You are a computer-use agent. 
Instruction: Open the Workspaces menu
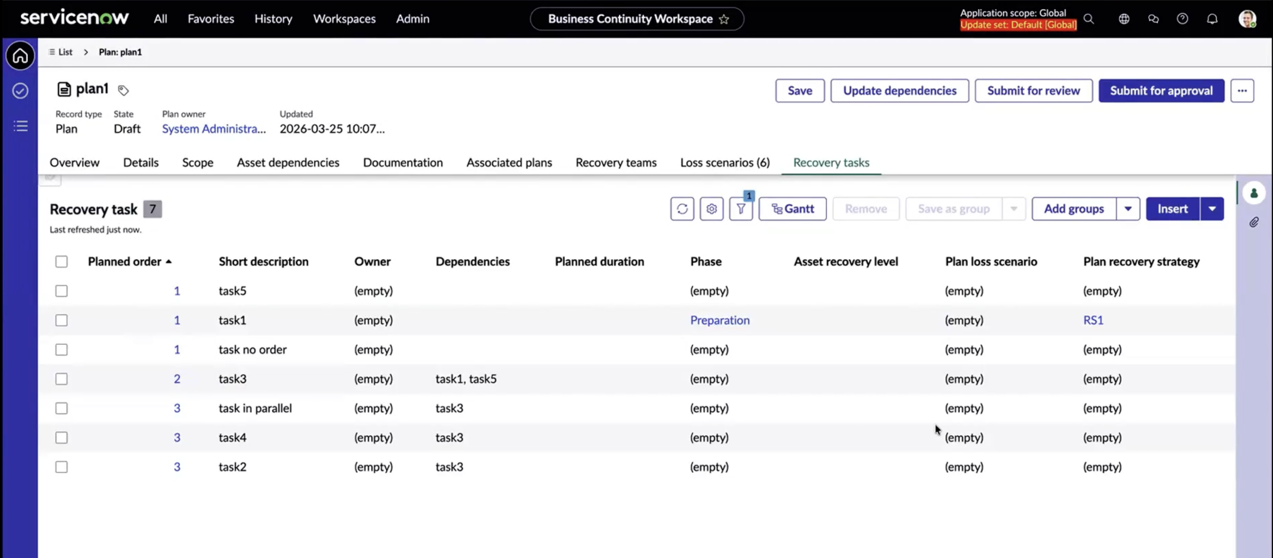[344, 19]
